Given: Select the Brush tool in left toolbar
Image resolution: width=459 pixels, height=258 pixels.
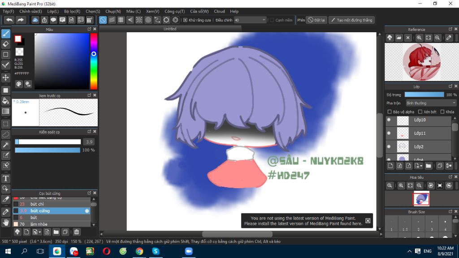Looking at the screenshot, I should 6,33.
